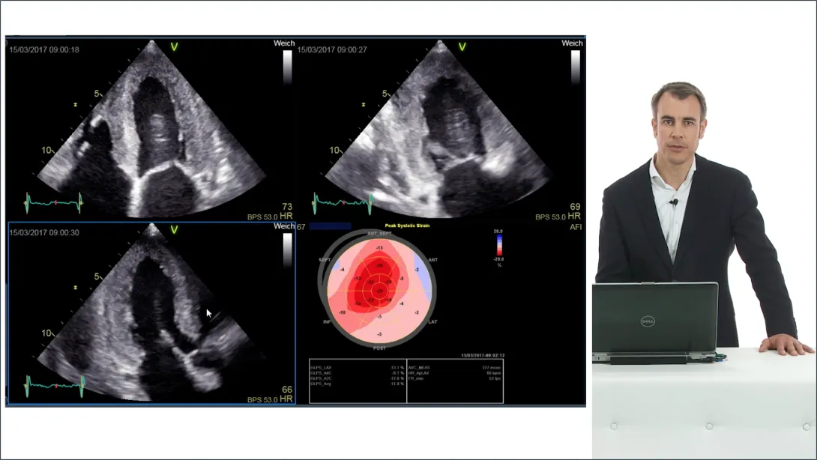The image size is (817, 460).
Task: Click BPS 53.0 in the 09:00:27 view
Action: tap(550, 217)
